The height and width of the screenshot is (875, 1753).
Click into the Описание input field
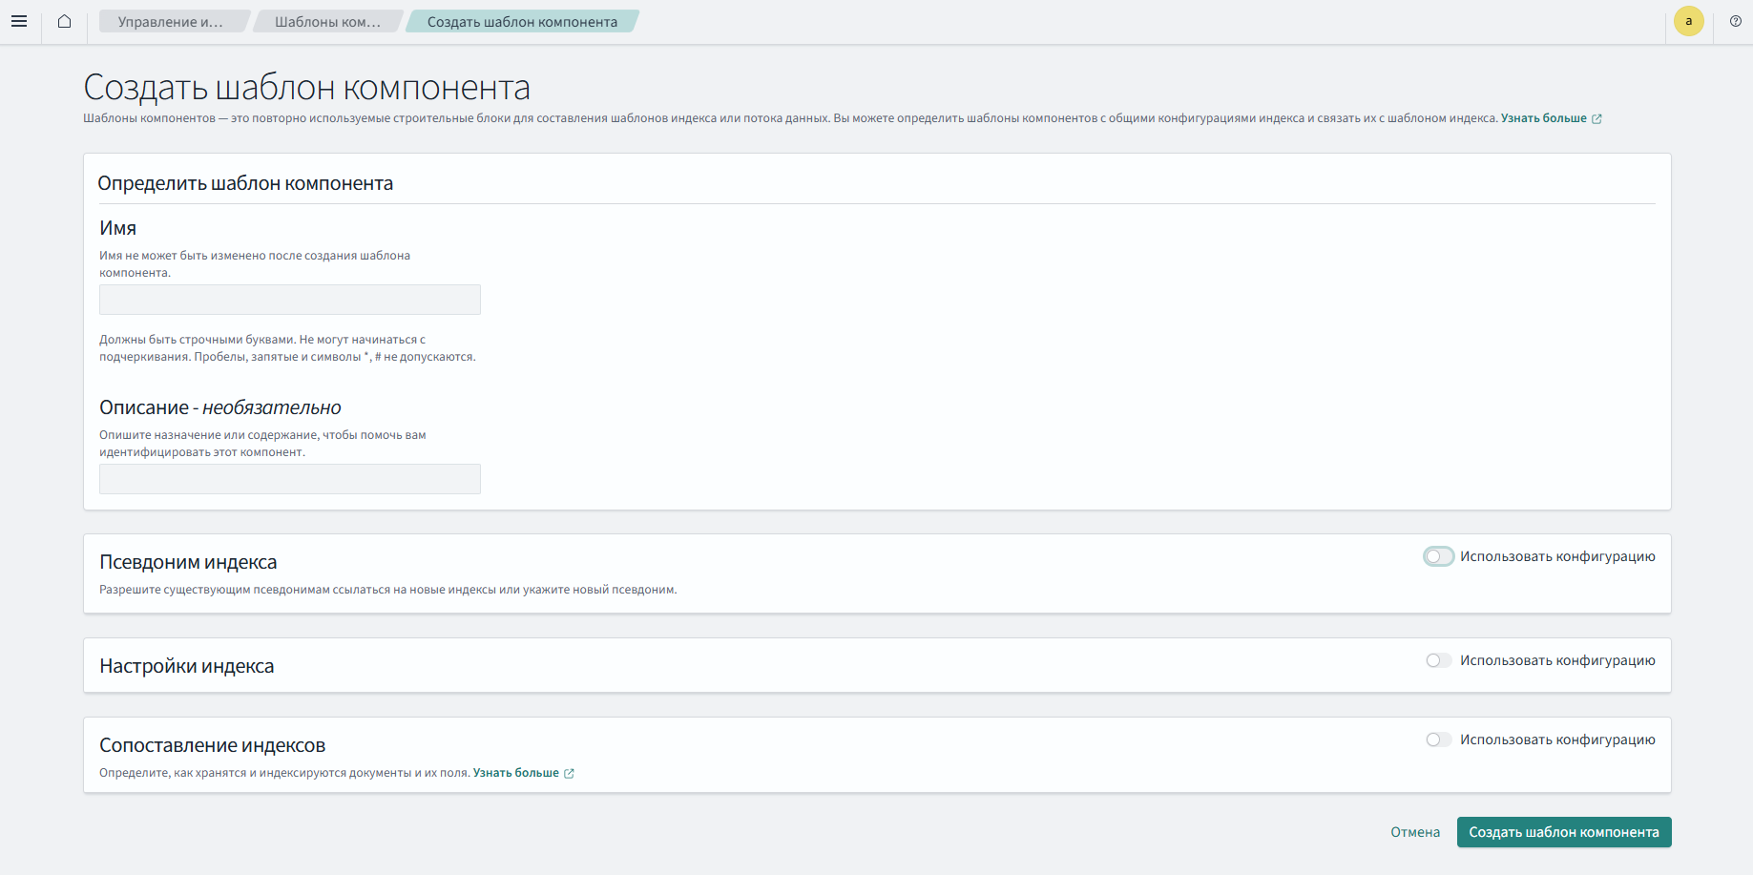pyautogui.click(x=290, y=479)
